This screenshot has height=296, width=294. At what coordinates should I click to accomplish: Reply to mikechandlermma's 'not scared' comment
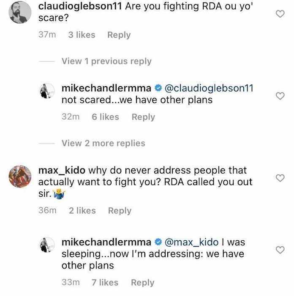[x=143, y=117]
